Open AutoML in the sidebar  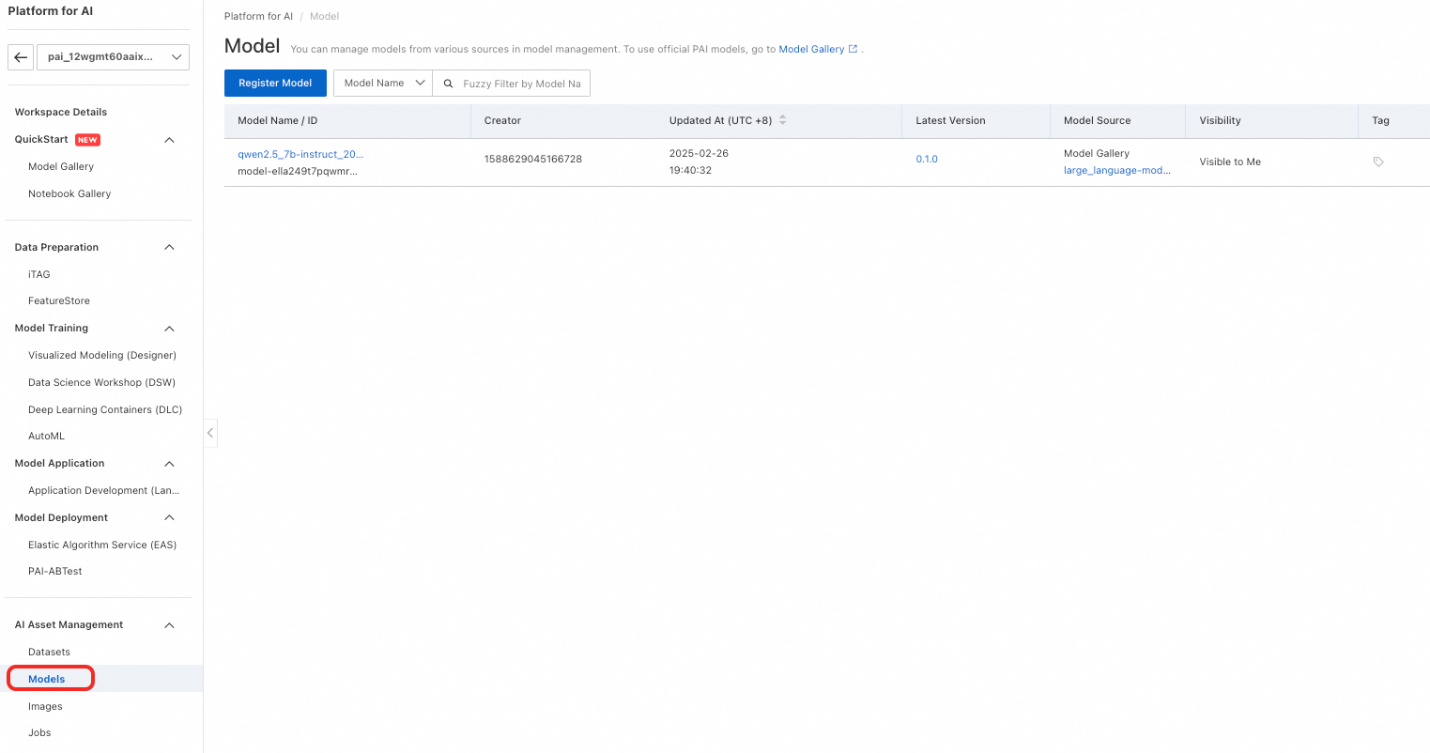[x=46, y=436]
